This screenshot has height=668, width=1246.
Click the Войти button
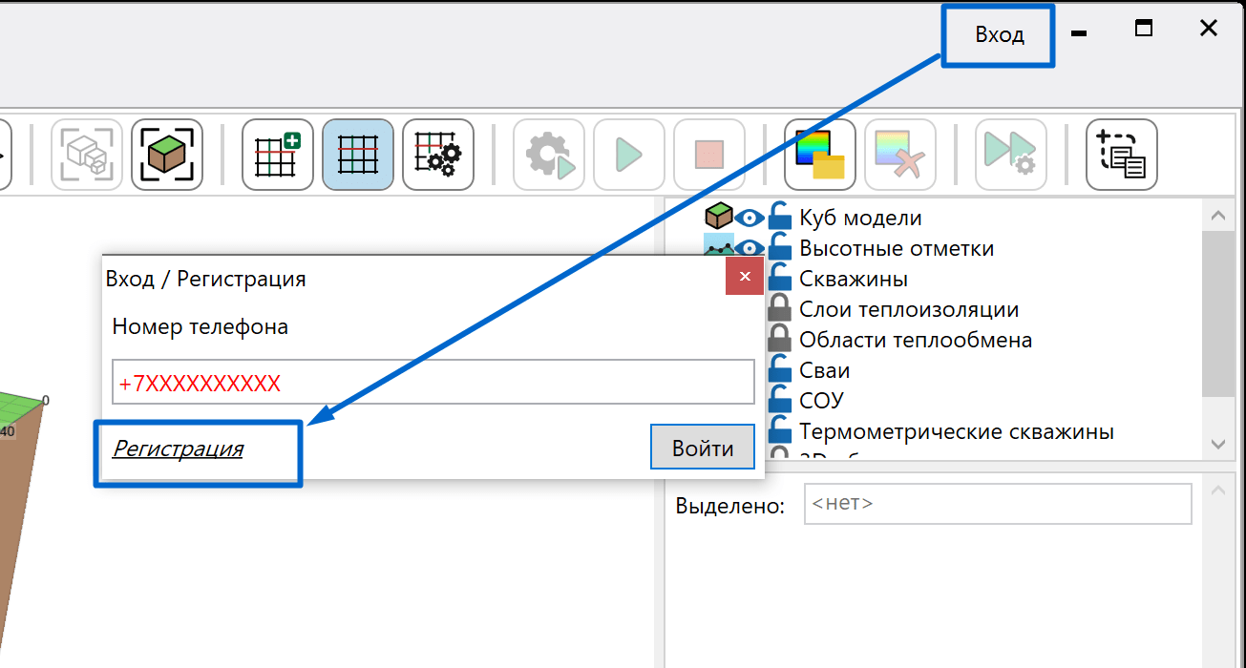pos(703,448)
